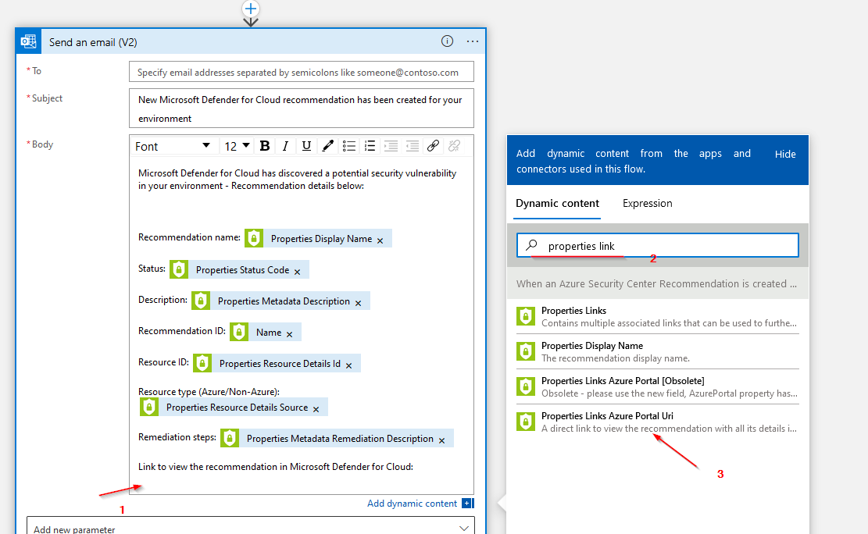Remove the Properties Resource Details Id token
This screenshot has height=534, width=868.
[348, 365]
